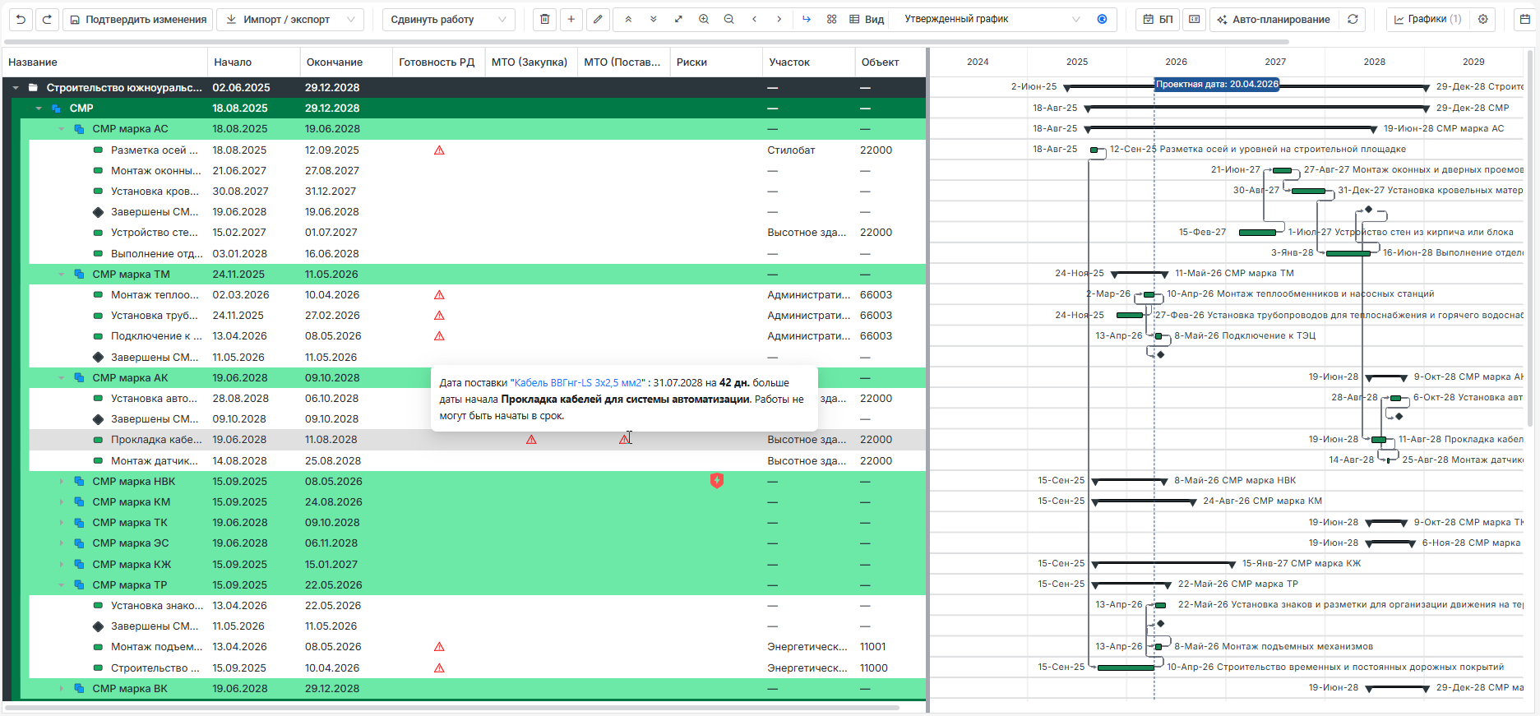Collapse the СМР марка ТМ group
1540x716 pixels.
point(62,275)
